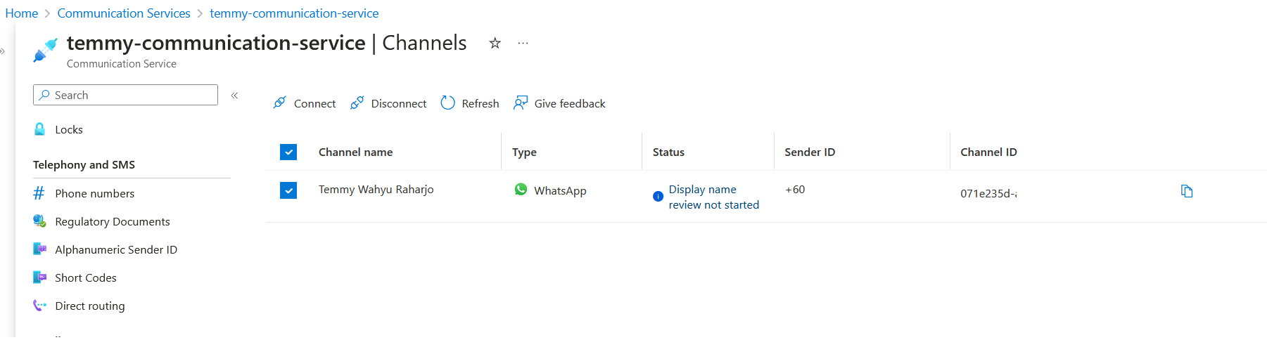Sort by the Type column header

pyautogui.click(x=524, y=152)
